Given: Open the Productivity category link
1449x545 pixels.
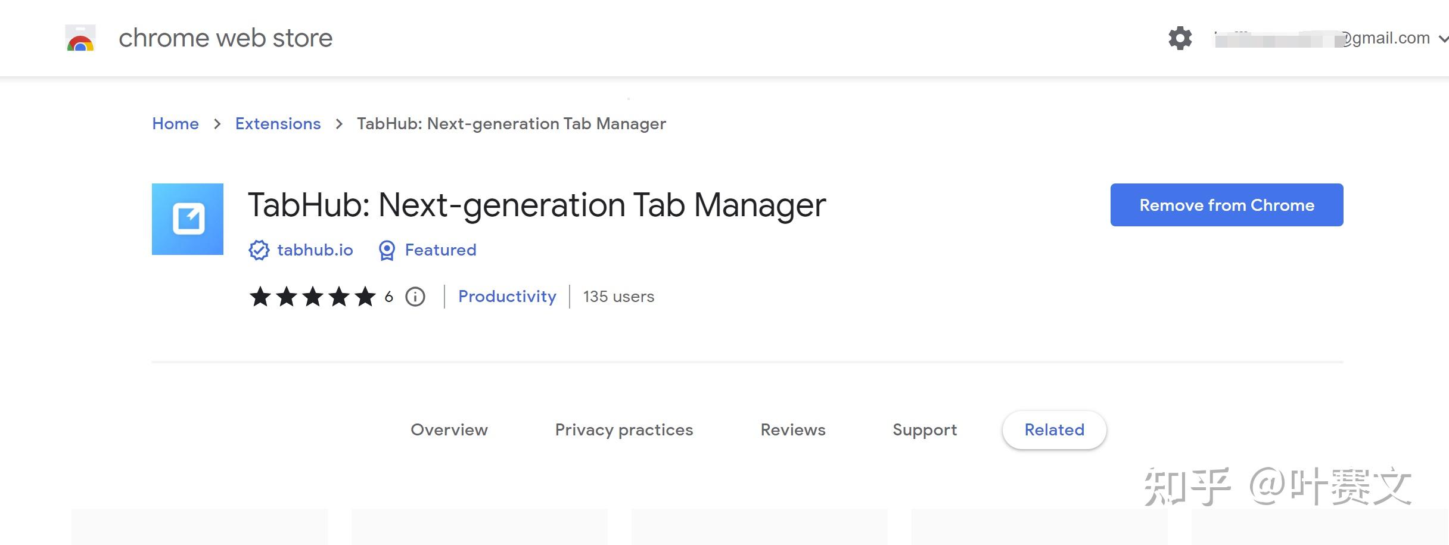Looking at the screenshot, I should [507, 297].
